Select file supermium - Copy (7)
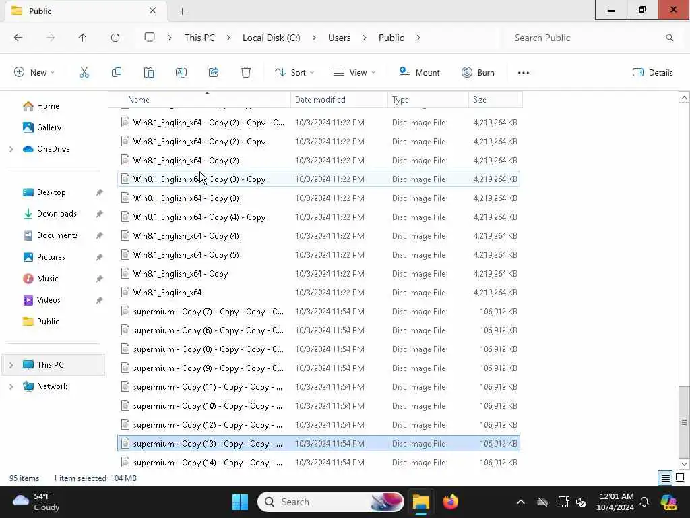The width and height of the screenshot is (690, 518). [x=319, y=312]
